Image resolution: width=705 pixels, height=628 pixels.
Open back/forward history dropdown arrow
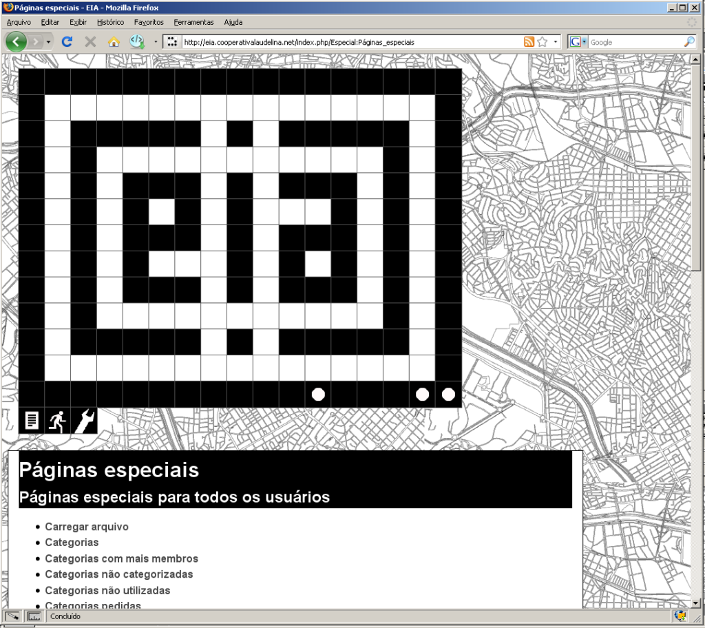coord(48,42)
